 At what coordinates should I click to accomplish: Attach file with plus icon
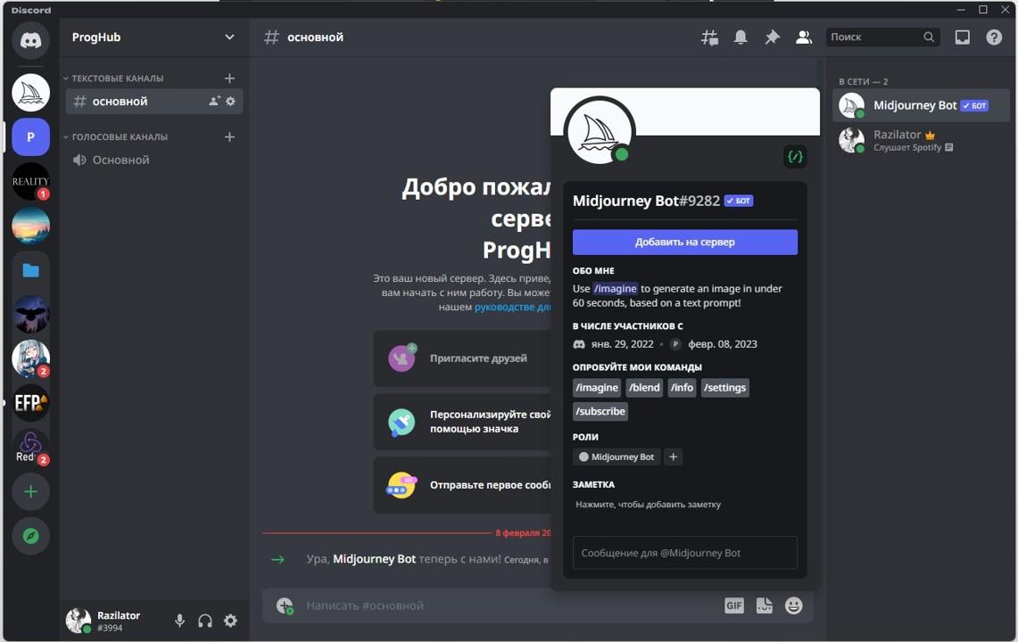tap(285, 605)
